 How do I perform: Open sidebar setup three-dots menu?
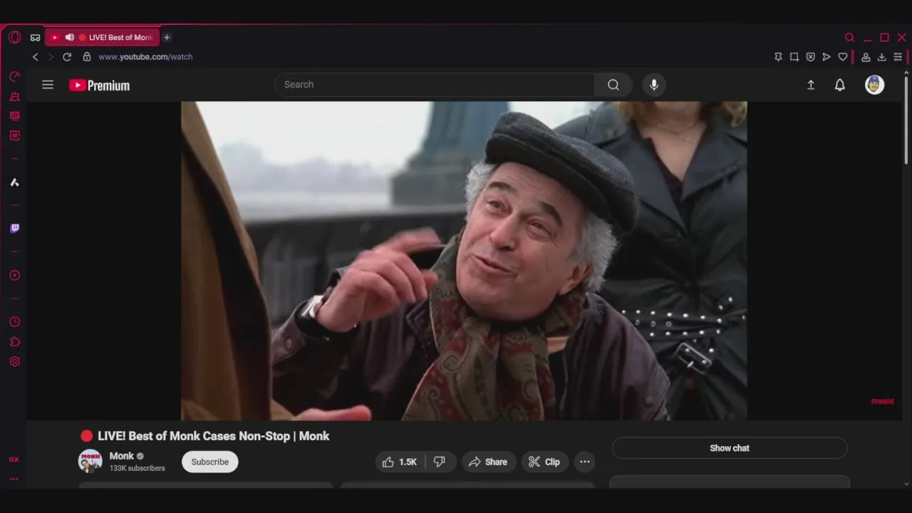pyautogui.click(x=14, y=479)
